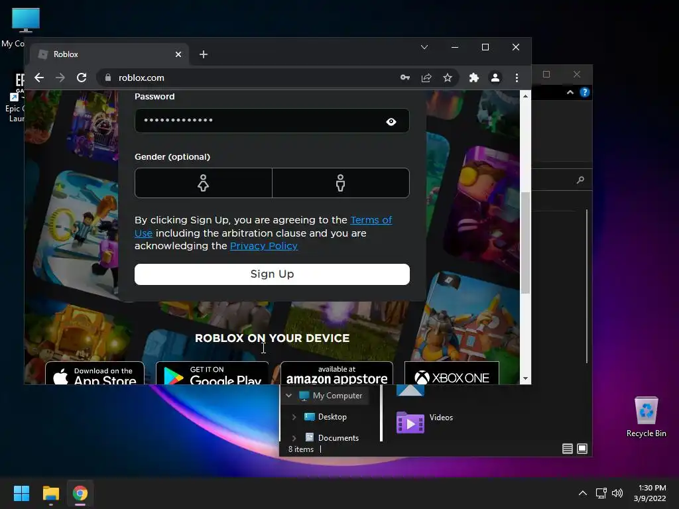Open My Computer desktop icon

[26, 21]
